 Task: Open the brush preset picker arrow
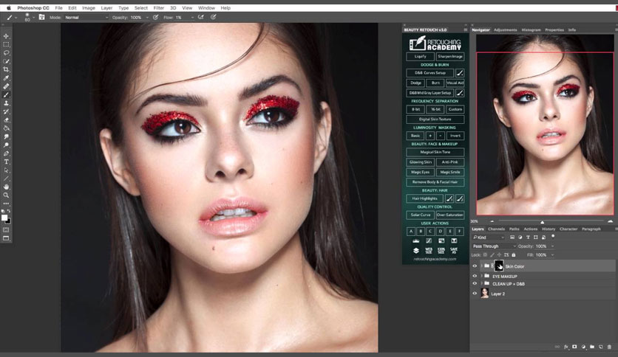pos(33,17)
